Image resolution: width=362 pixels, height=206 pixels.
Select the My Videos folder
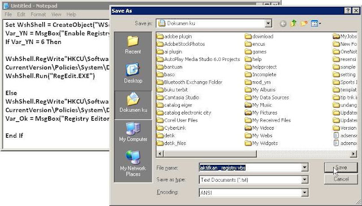[260, 128]
